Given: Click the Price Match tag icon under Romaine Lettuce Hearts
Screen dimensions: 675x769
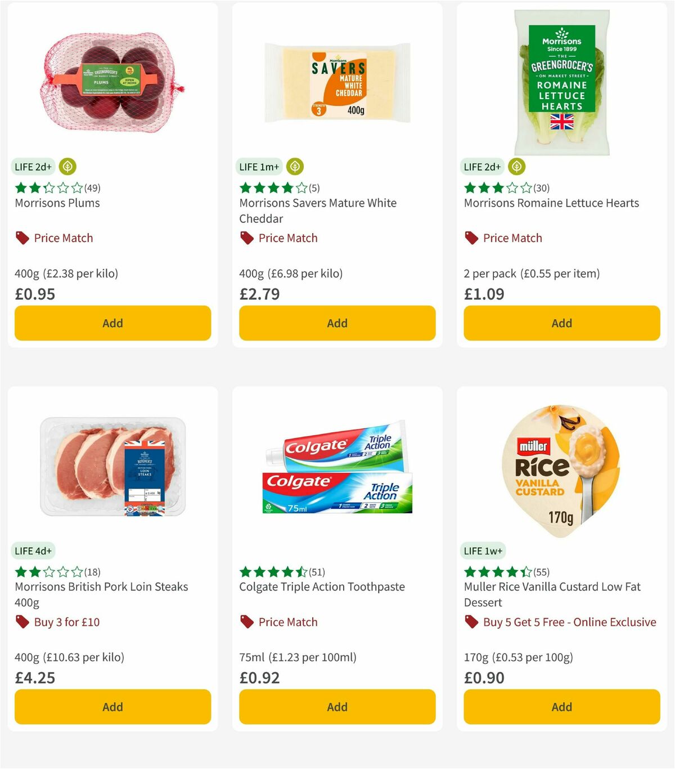Looking at the screenshot, I should [x=471, y=238].
